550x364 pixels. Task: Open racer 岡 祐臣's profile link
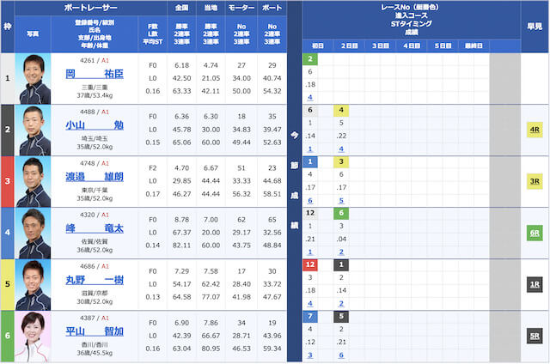pos(94,74)
